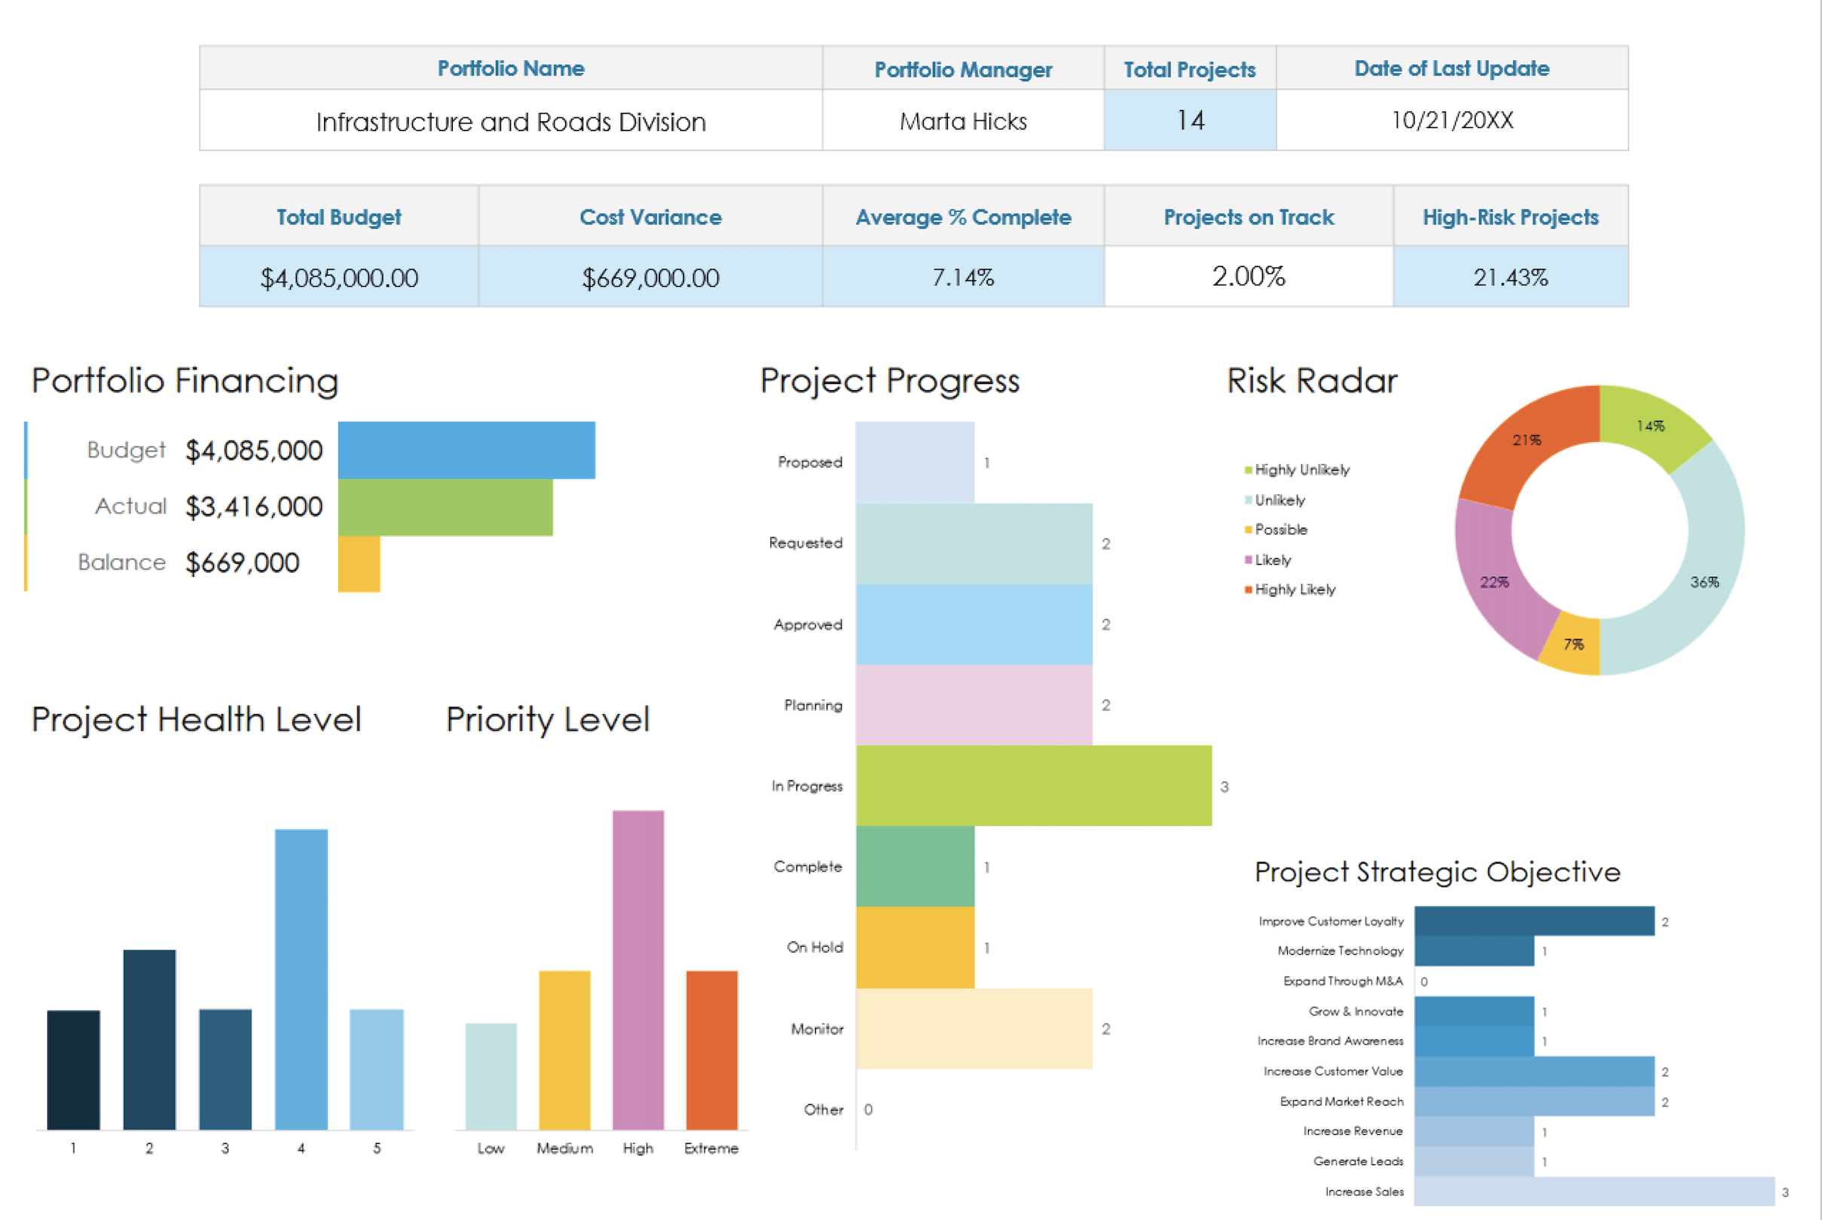This screenshot has height=1220, width=1822.
Task: Click the 36% donut segment in Risk Radar
Action: tap(1704, 581)
